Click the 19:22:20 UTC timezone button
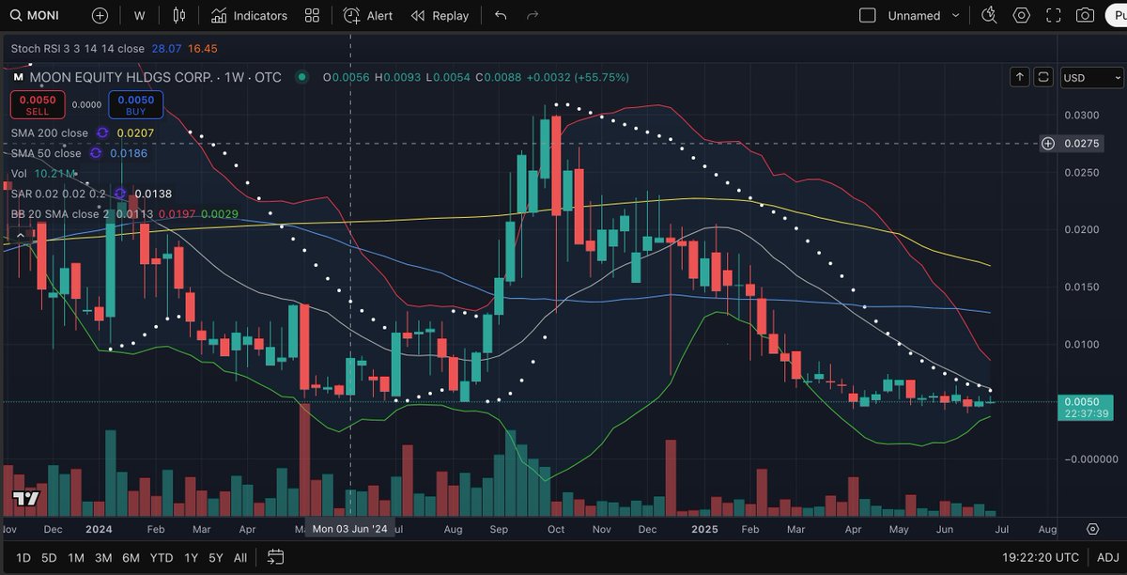This screenshot has width=1127, height=575. (x=1041, y=557)
